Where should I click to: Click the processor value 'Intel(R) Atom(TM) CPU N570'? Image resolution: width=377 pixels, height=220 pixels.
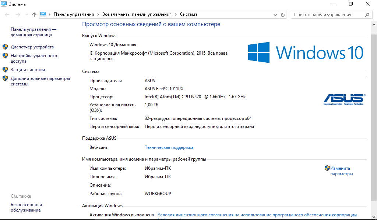173,97
